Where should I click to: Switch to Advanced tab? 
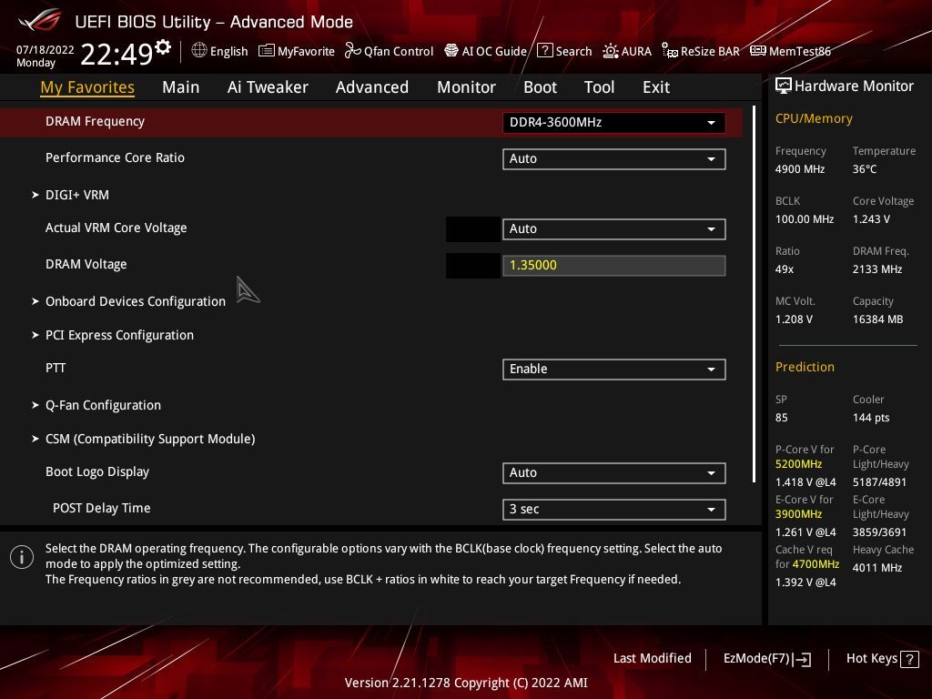coord(372,87)
